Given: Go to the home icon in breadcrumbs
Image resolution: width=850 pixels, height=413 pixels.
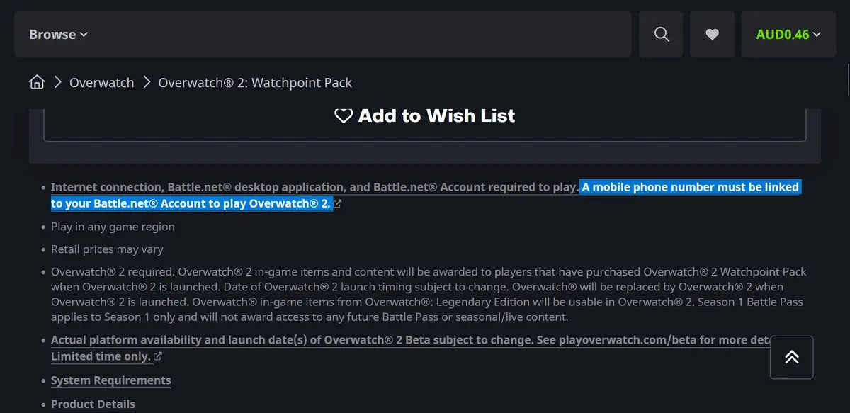Looking at the screenshot, I should tap(37, 82).
